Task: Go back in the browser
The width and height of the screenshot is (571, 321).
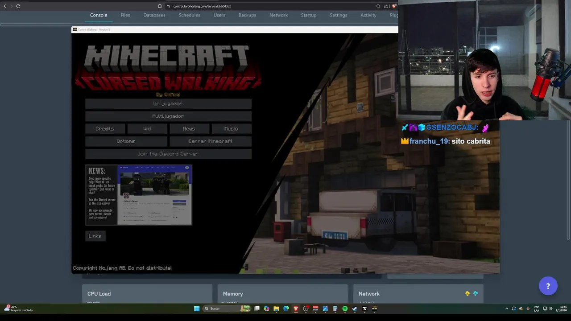Action: pos(5,6)
